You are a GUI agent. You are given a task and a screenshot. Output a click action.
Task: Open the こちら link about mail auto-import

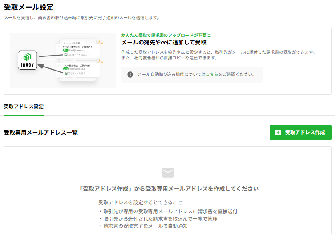point(212,75)
